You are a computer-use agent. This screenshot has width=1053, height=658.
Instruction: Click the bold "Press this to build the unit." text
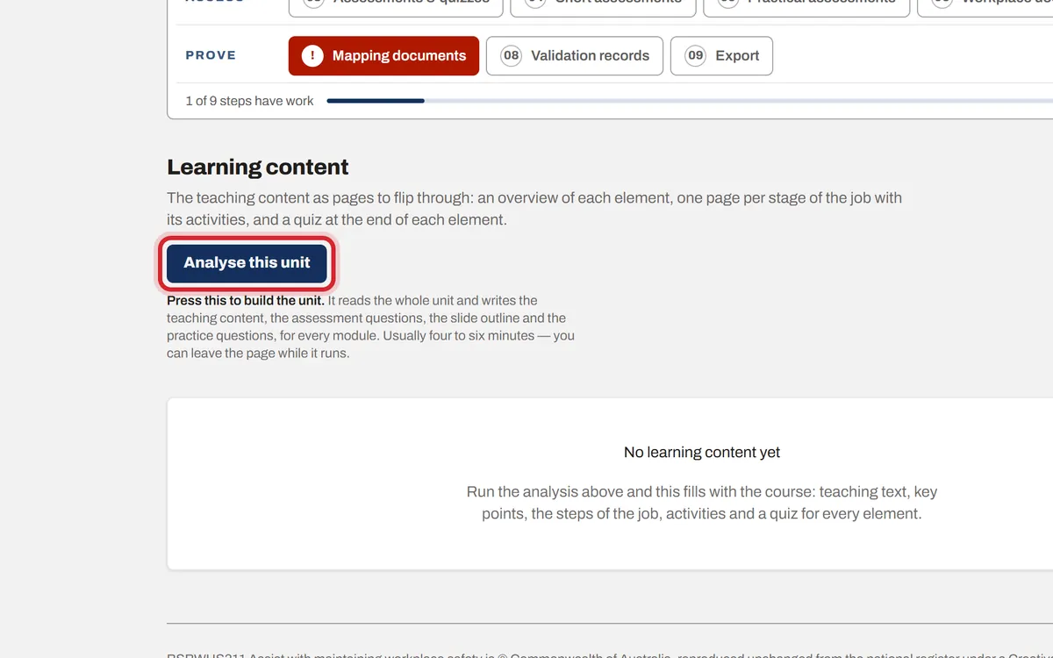[x=246, y=301]
